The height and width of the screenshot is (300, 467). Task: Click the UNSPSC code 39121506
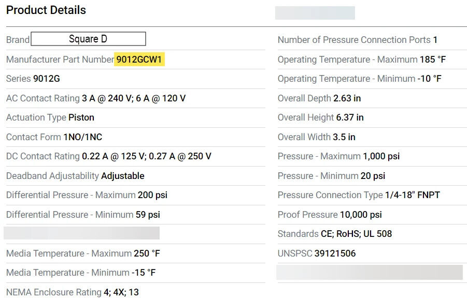pos(335,253)
